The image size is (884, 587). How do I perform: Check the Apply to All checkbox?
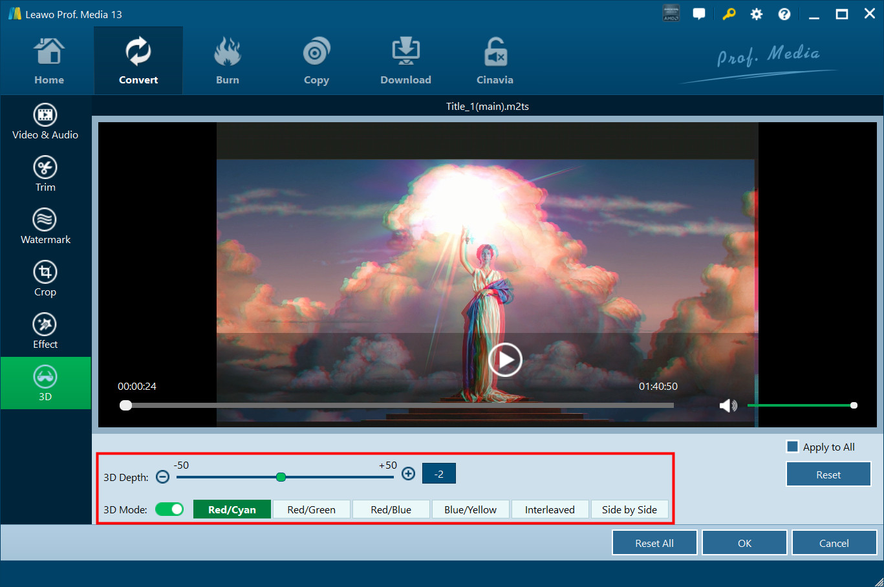coord(792,447)
